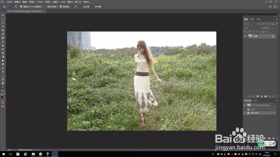Choose Zoom Out mode in options bar
The image size is (280, 157).
[16, 7]
